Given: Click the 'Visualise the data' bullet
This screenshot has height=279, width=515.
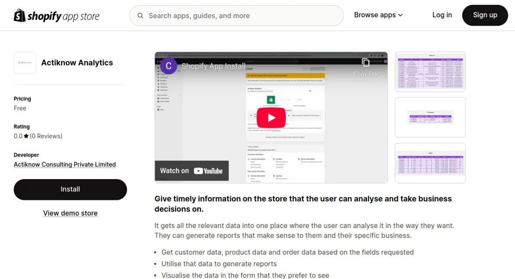Looking at the screenshot, I should (x=245, y=275).
